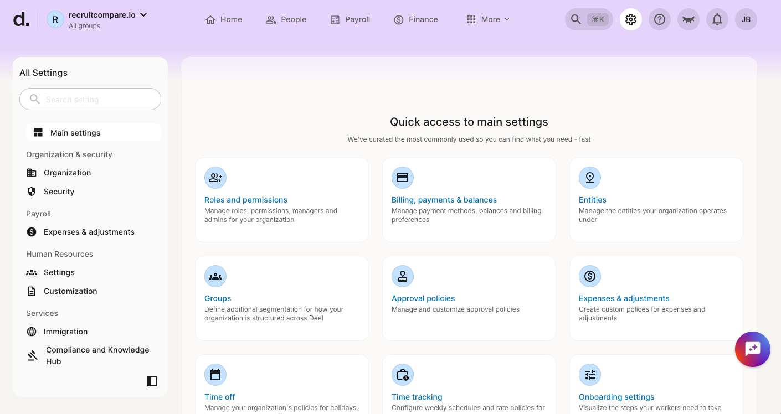Click the Groups people icon
781x414 pixels.
pyautogui.click(x=215, y=276)
